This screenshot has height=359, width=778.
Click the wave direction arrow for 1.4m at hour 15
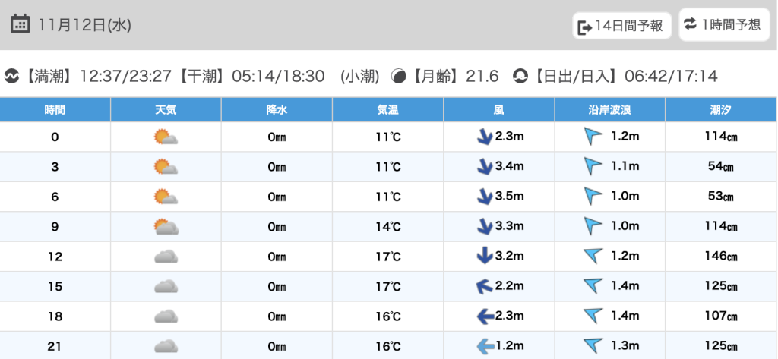(x=593, y=286)
